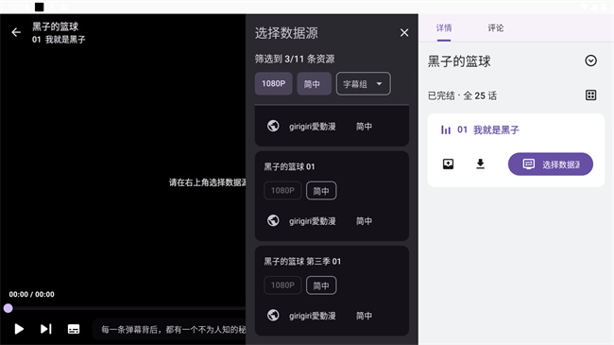
Task: Switch to the 评论 tab
Action: 496,28
